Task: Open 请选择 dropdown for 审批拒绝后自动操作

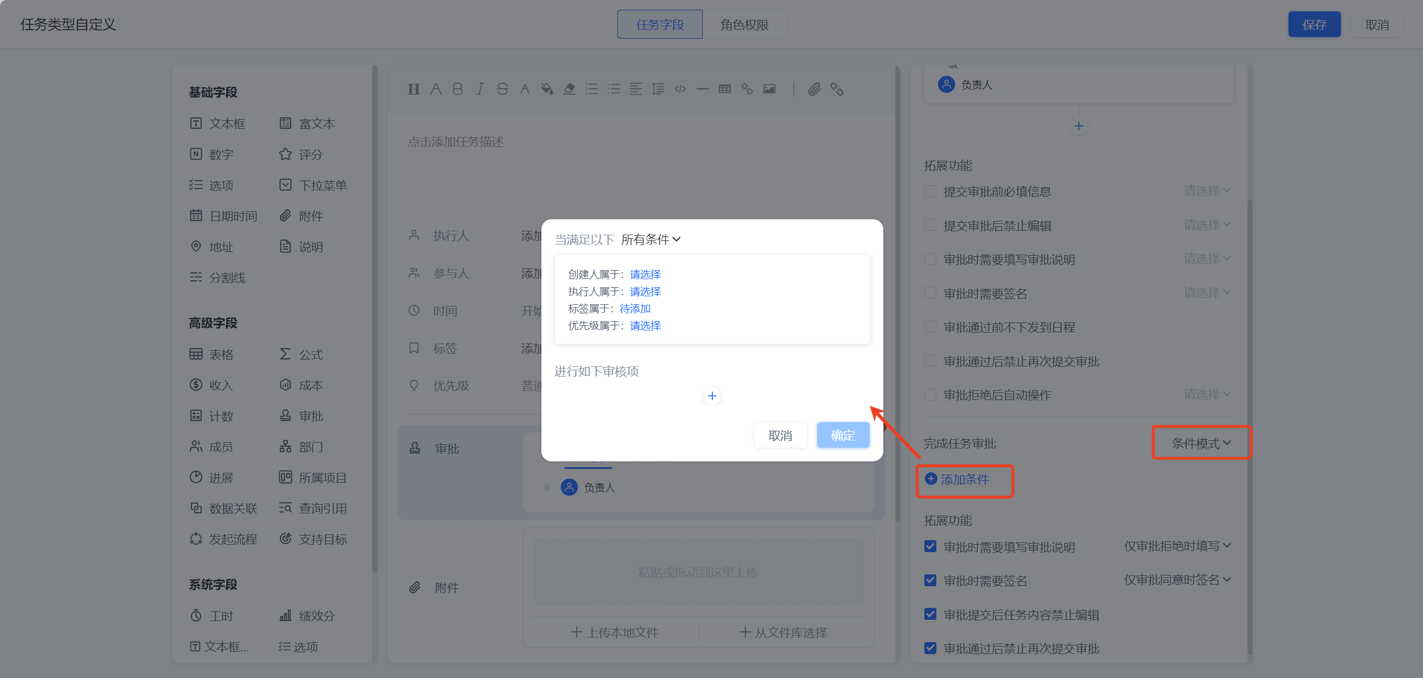Action: (x=1208, y=394)
